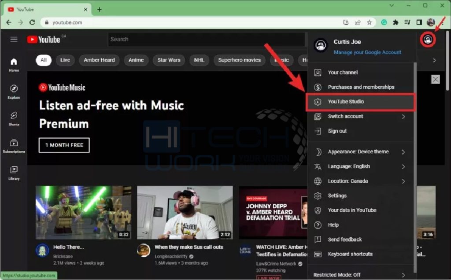Image resolution: width=451 pixels, height=280 pixels.
Task: Click the Bricksane channel avatar
Action: pos(43,250)
